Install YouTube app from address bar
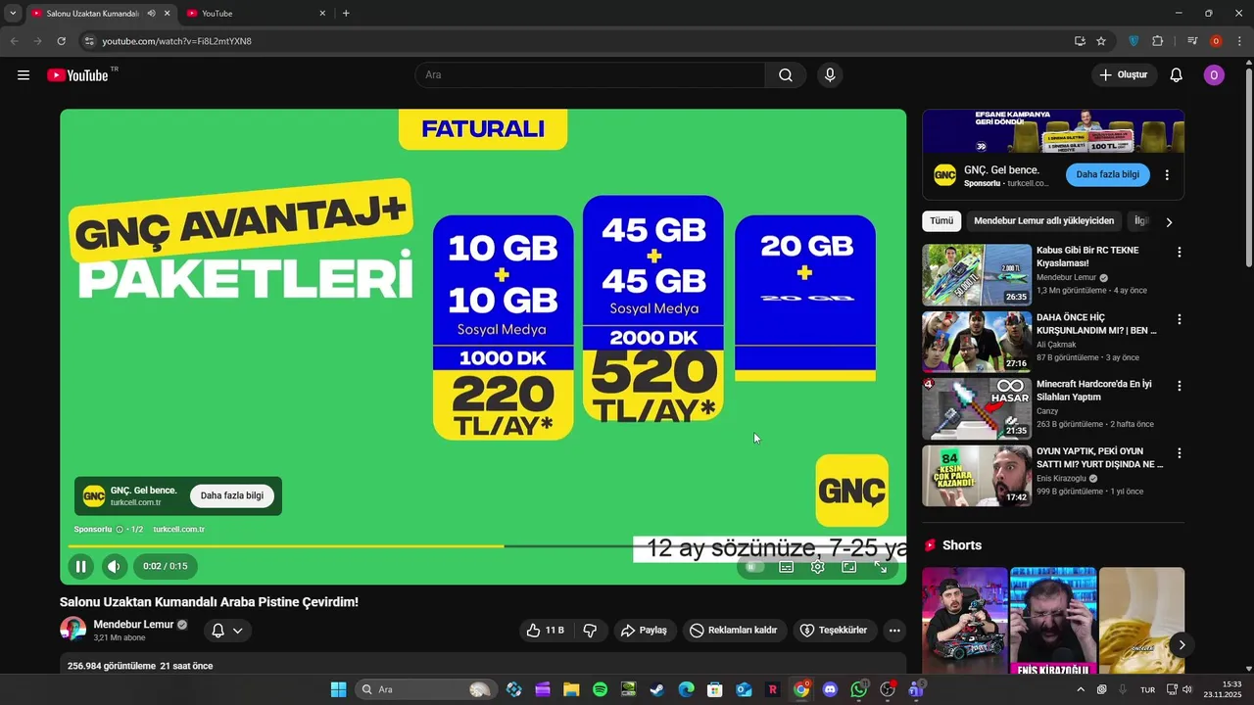 pos(1080,41)
